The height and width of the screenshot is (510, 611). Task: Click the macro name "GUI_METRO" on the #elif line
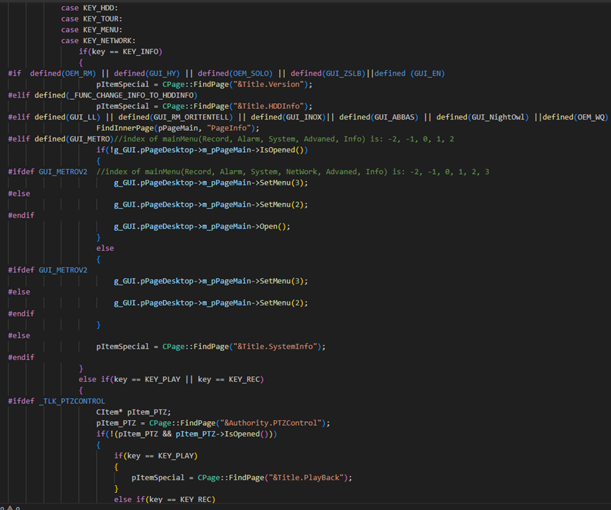(x=90, y=139)
